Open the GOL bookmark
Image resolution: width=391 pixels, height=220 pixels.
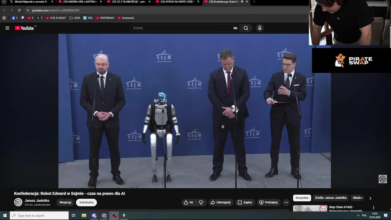[x=88, y=18]
